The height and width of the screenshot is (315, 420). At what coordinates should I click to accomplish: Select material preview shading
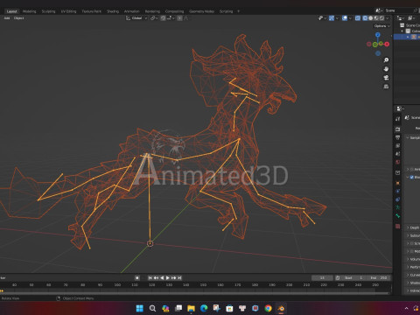376,18
